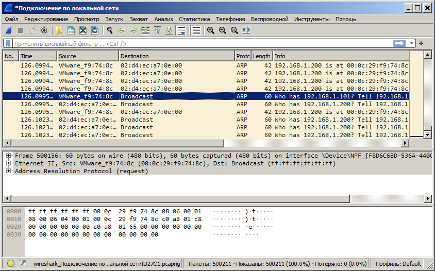Screen dimensions: 435x271
Task: Open display filter bookmarks icon
Action: [8, 44]
